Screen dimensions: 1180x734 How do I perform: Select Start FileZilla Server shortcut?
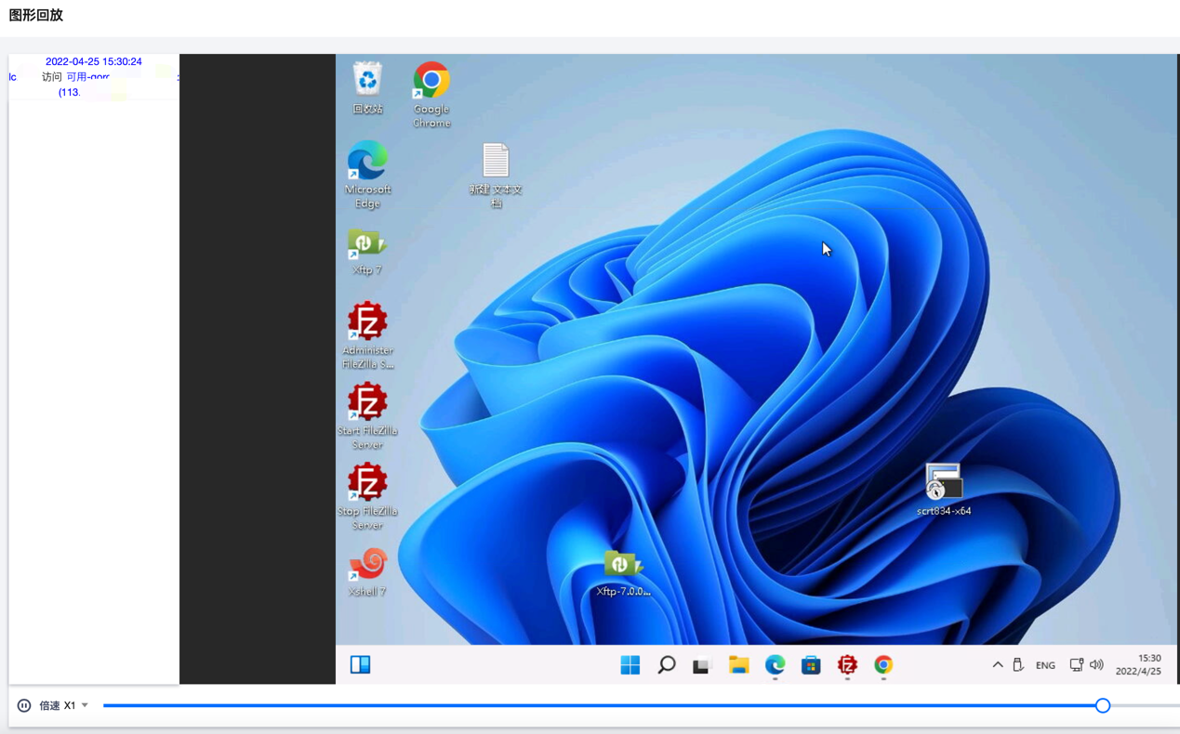(x=367, y=416)
